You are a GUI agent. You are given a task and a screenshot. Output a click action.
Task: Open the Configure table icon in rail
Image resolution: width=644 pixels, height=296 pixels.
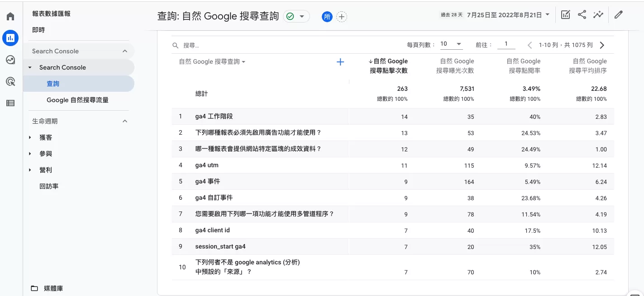(10, 103)
